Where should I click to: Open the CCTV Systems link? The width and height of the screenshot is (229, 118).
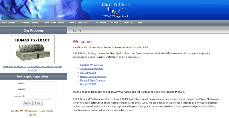tap(88, 84)
